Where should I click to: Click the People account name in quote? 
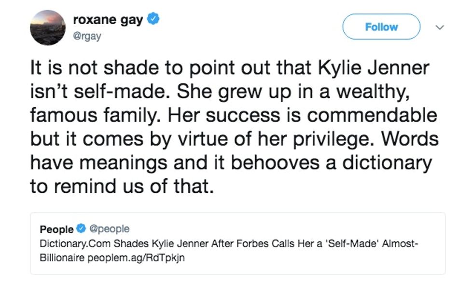coord(56,229)
